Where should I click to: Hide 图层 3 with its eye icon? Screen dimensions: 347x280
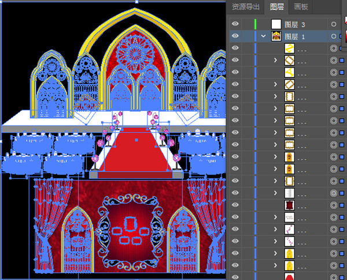(x=235, y=24)
